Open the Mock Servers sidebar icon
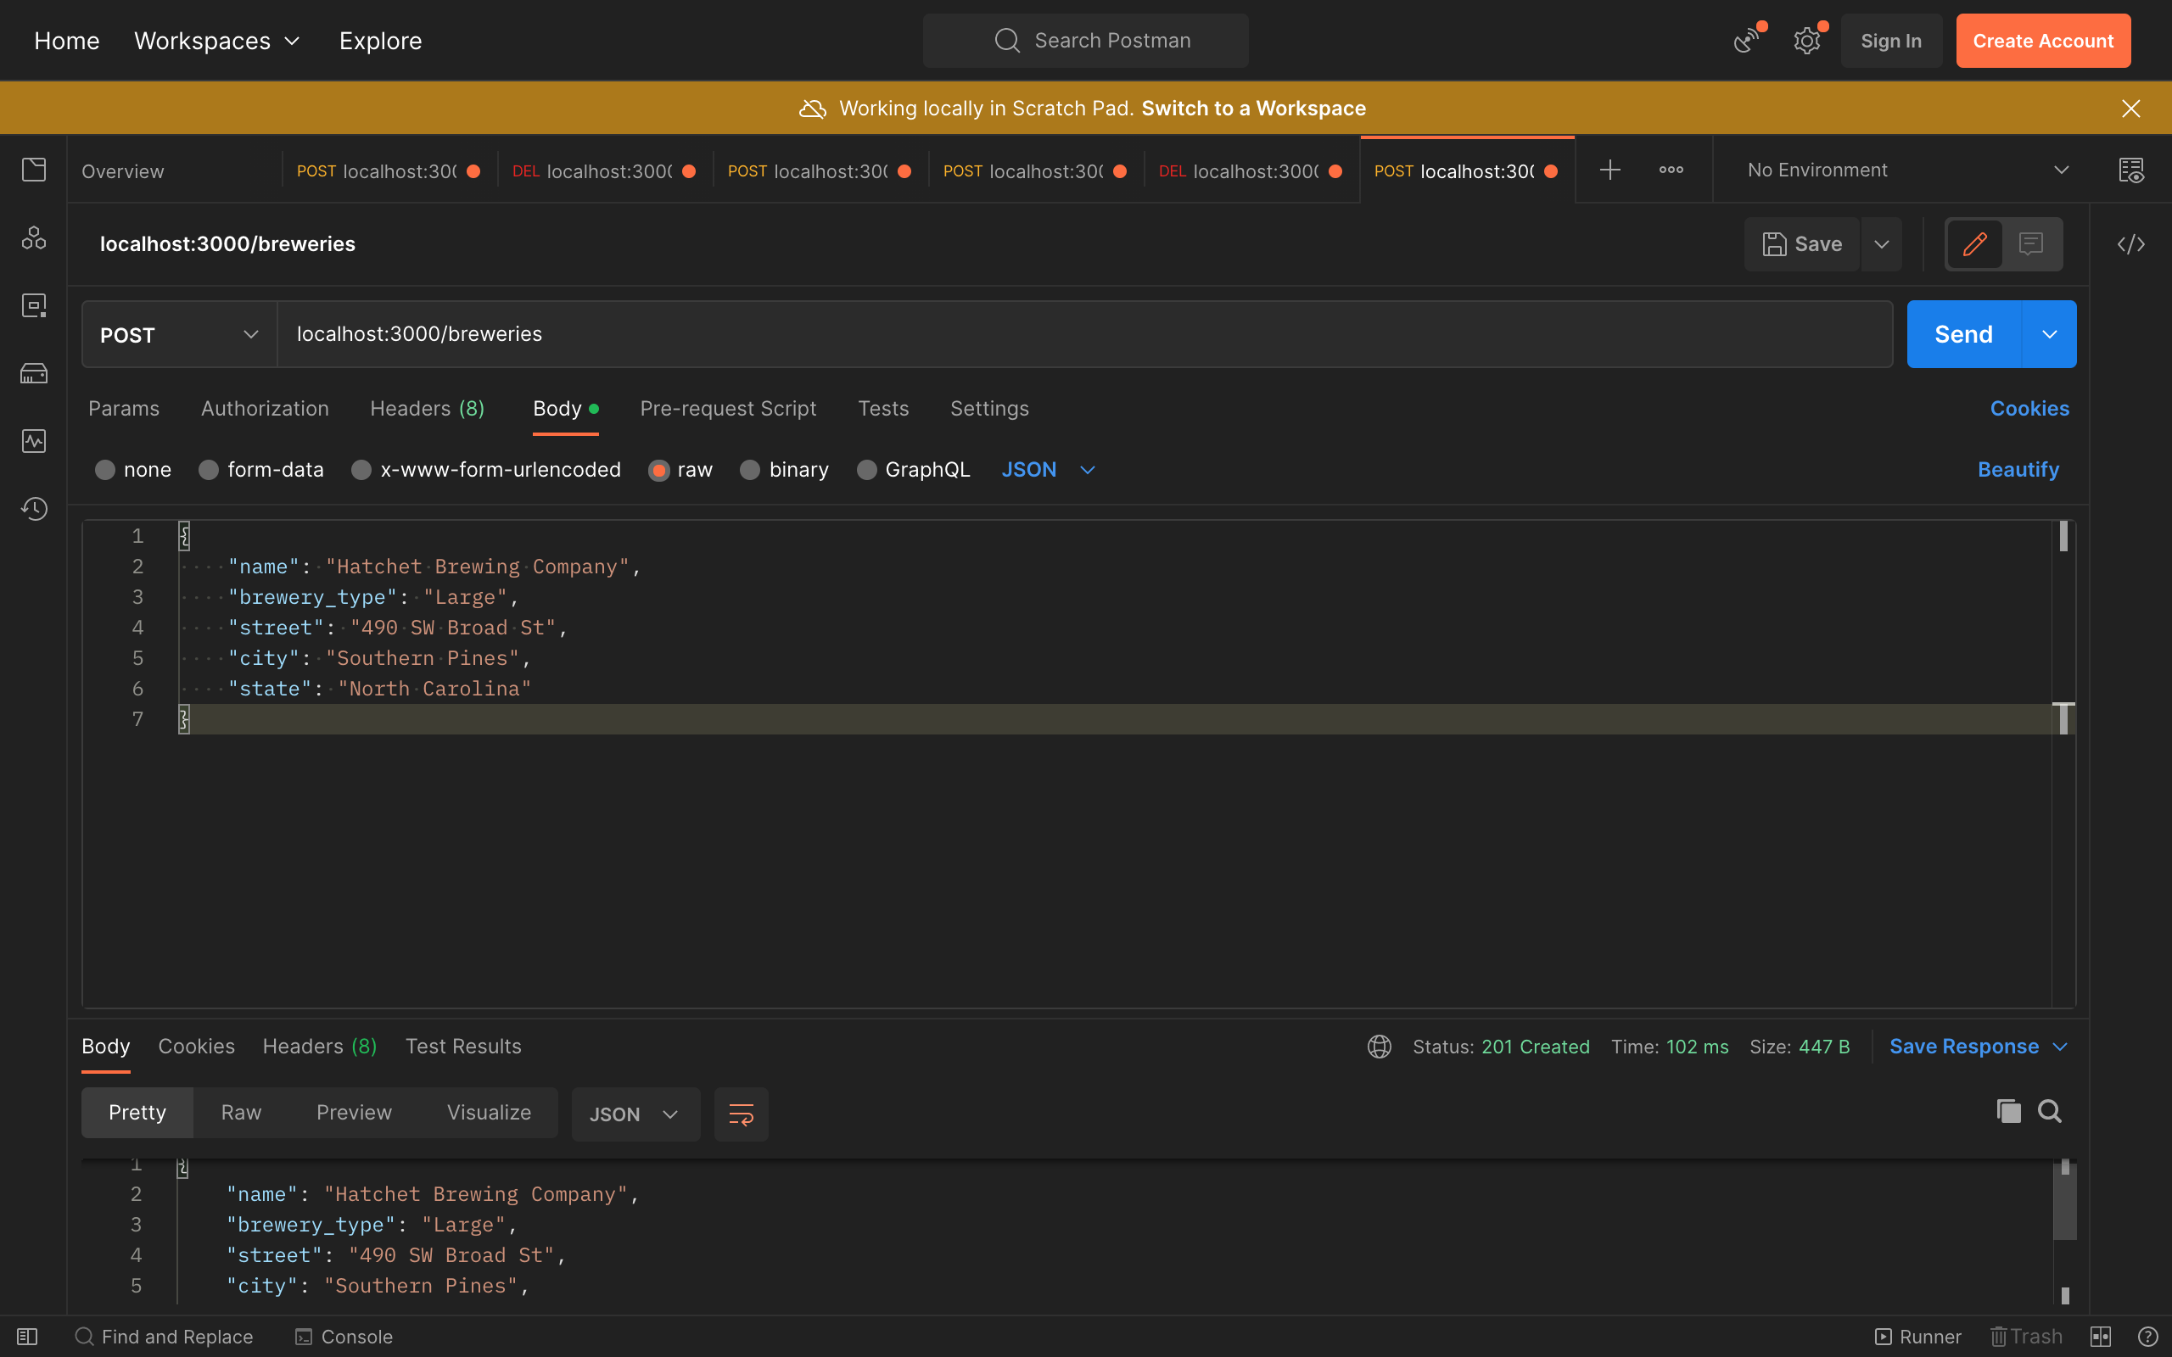The height and width of the screenshot is (1357, 2172). [34, 373]
